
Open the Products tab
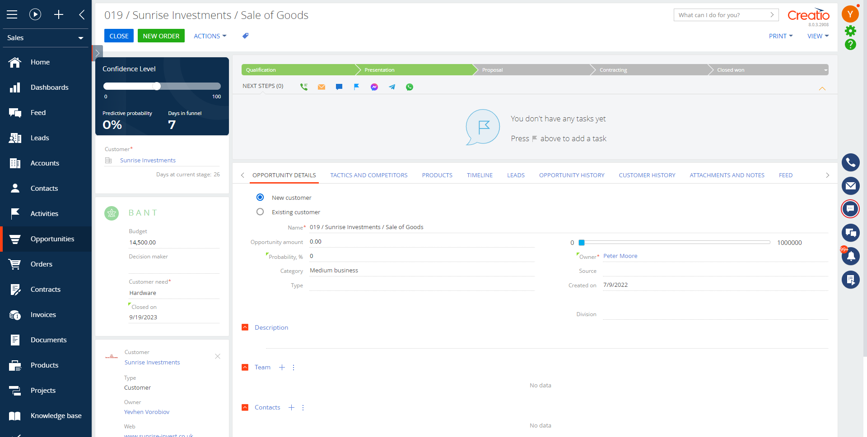pyautogui.click(x=437, y=175)
